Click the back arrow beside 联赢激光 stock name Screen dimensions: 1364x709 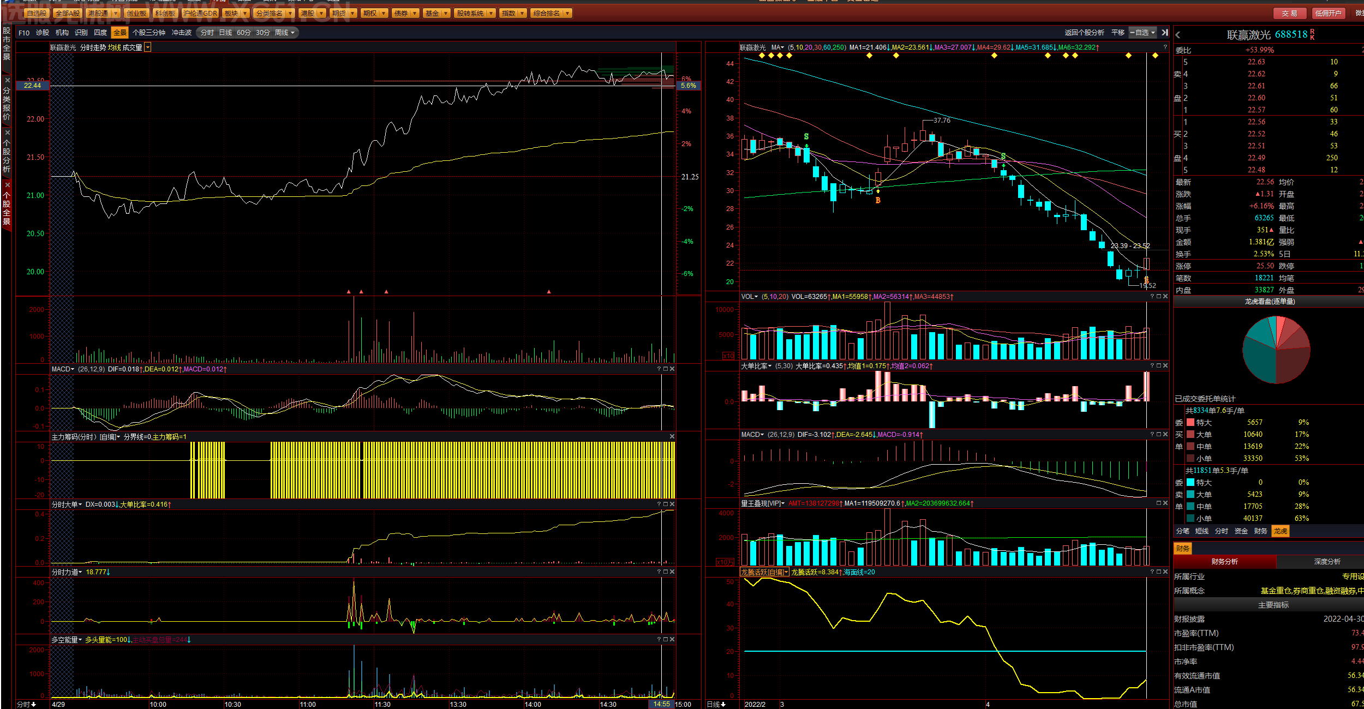(1178, 35)
